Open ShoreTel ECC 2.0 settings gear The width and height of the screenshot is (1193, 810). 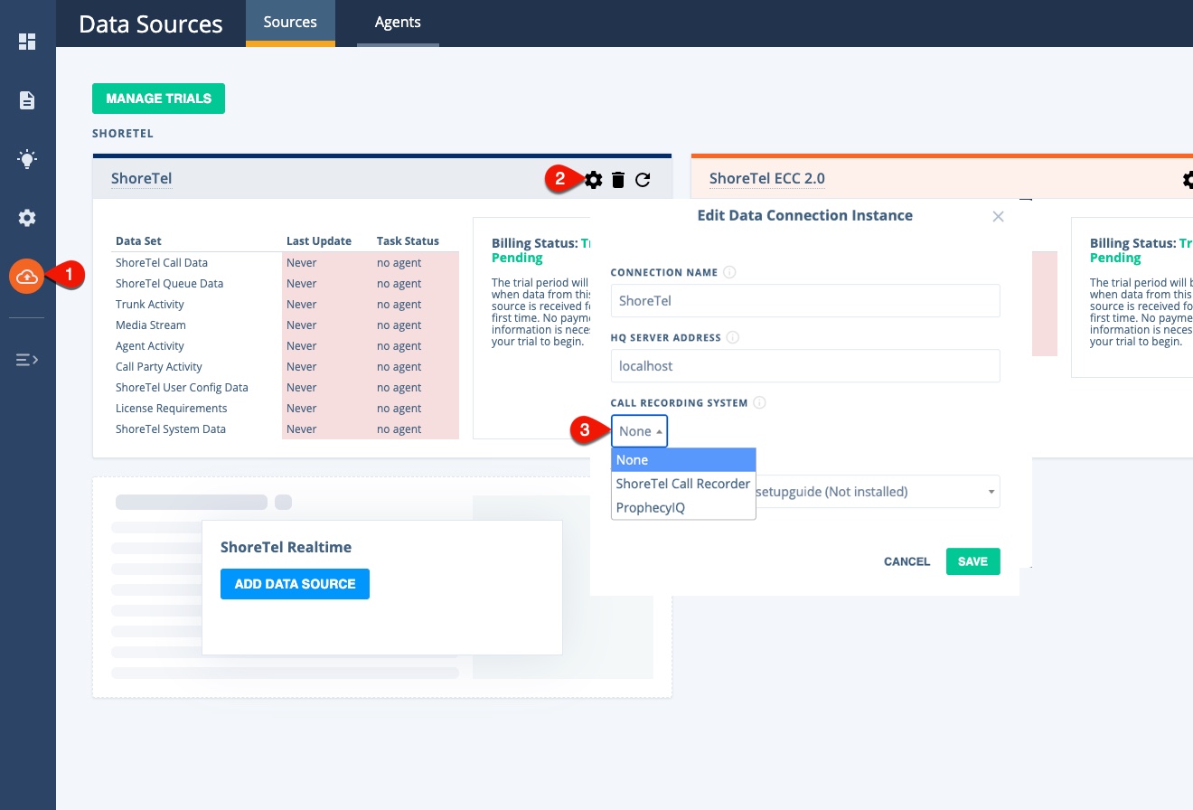(1188, 180)
